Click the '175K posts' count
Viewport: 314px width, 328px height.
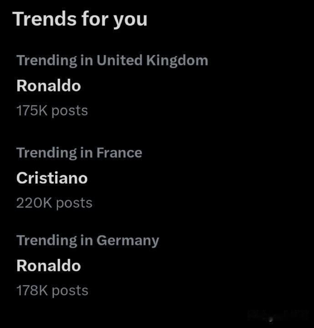[x=52, y=111]
